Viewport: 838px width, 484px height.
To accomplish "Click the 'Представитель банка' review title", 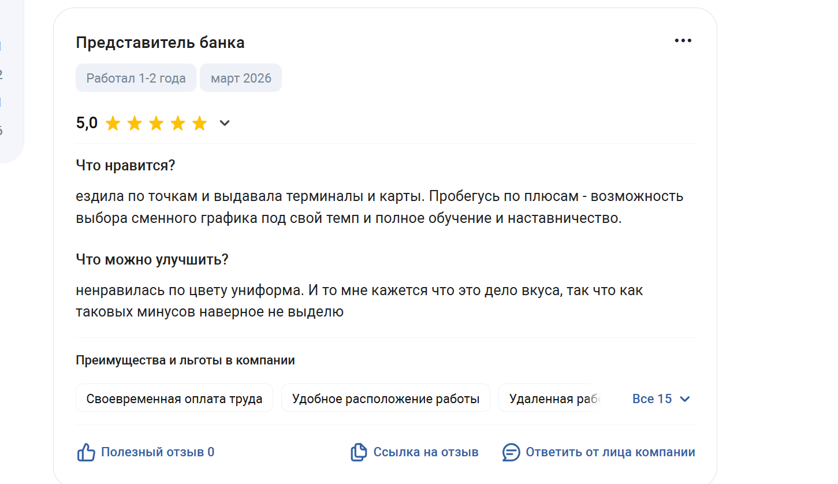I will coord(160,43).
